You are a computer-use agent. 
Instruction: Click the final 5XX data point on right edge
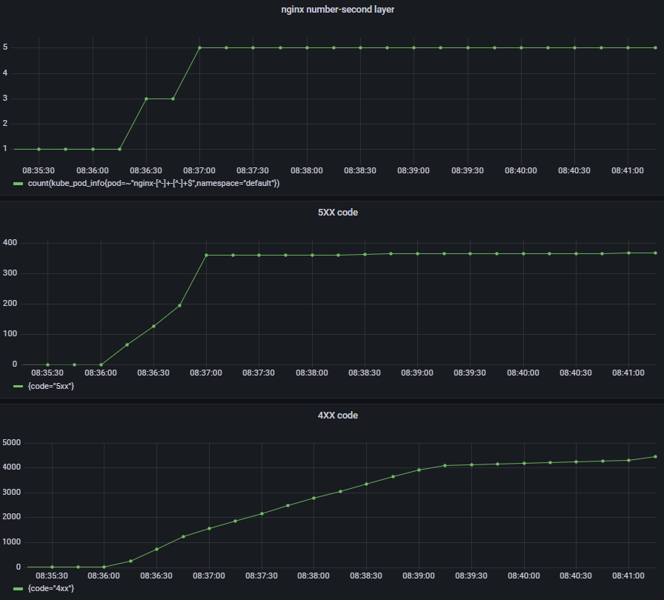tap(655, 253)
